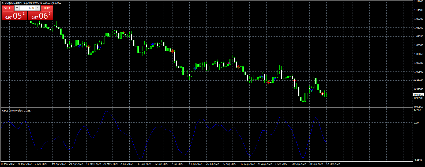Click the EURUSD,Daily chart title
Image resolution: width=425 pixels, height=167 pixels.
coord(13,3)
